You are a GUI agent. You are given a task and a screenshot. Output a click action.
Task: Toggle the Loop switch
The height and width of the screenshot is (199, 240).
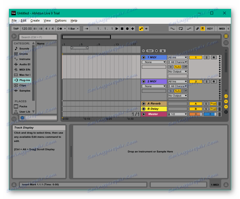181,29
